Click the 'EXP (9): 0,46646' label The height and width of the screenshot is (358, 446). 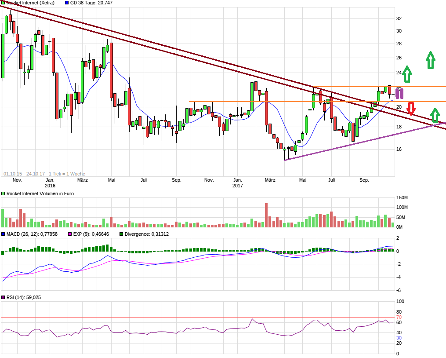(x=91, y=234)
